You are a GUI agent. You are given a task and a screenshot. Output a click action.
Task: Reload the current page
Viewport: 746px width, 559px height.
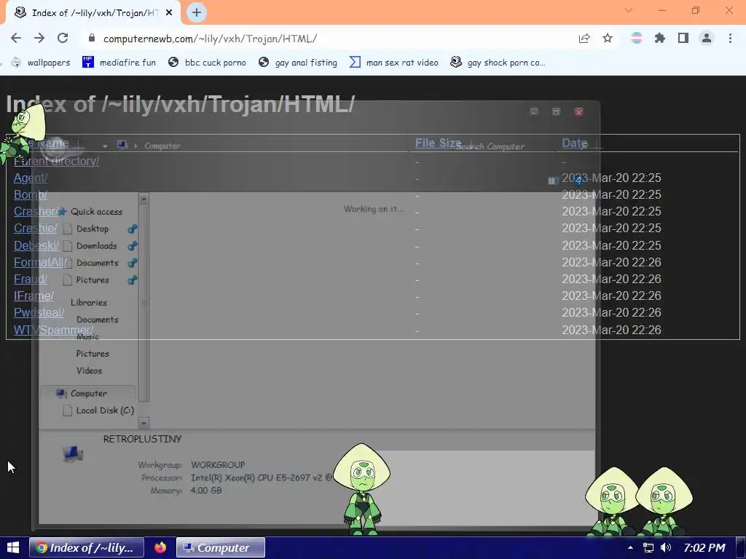(63, 39)
